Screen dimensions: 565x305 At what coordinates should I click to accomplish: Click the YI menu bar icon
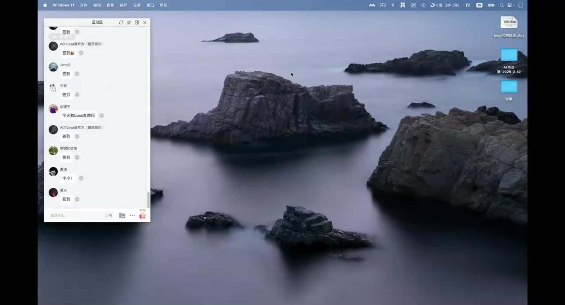pyautogui.click(x=468, y=5)
